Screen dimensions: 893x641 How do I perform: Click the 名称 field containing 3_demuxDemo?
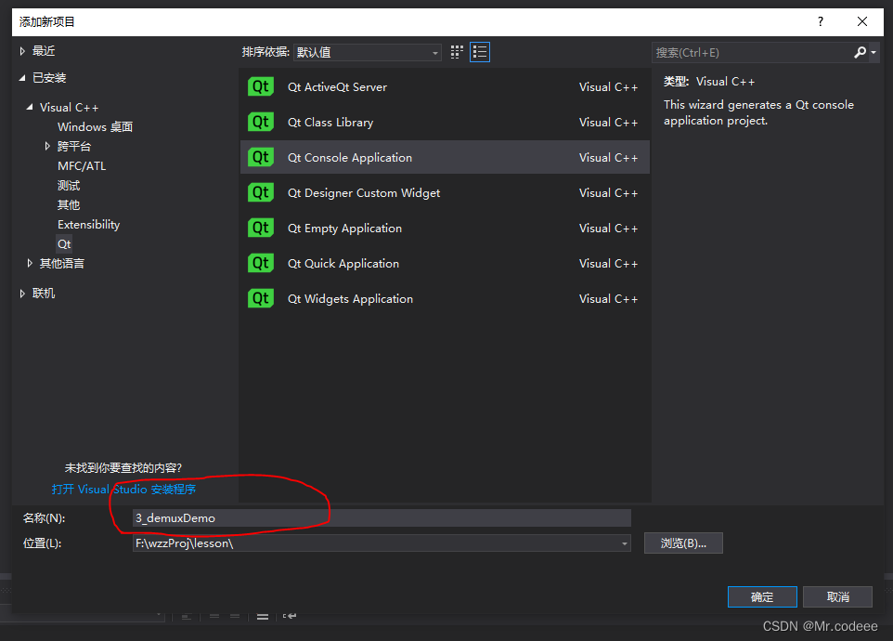382,518
